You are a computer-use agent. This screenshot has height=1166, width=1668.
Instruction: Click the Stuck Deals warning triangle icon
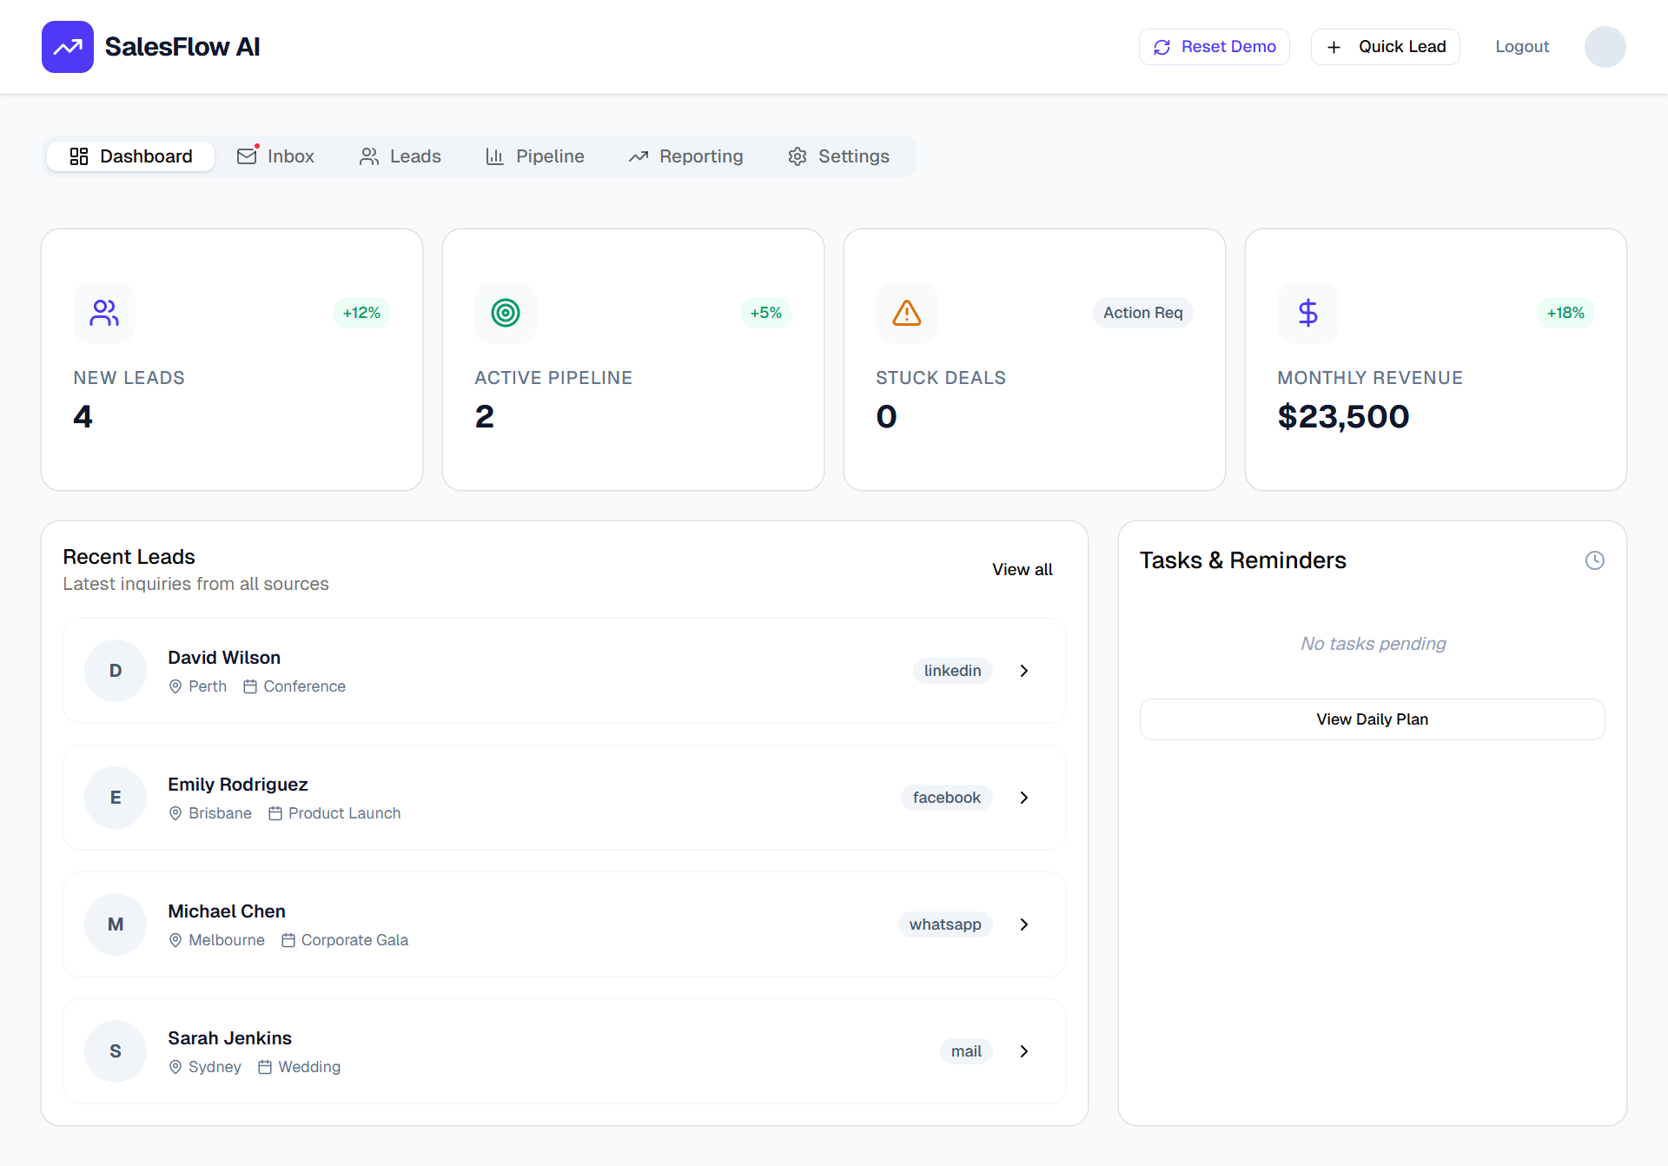click(907, 313)
